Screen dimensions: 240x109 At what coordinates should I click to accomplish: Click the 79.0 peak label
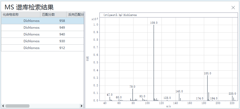click(132, 87)
